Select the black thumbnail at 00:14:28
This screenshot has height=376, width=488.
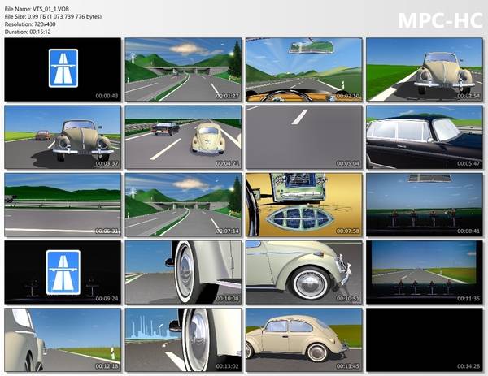coord(425,340)
